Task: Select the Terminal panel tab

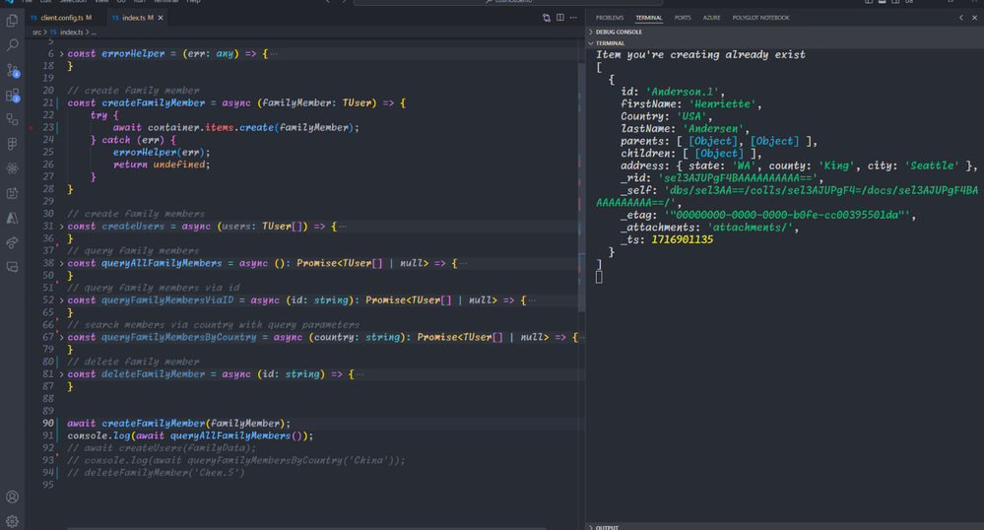Action: (x=648, y=18)
